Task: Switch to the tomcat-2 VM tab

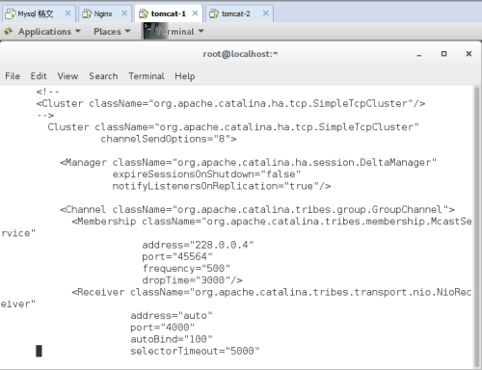Action: 239,13
